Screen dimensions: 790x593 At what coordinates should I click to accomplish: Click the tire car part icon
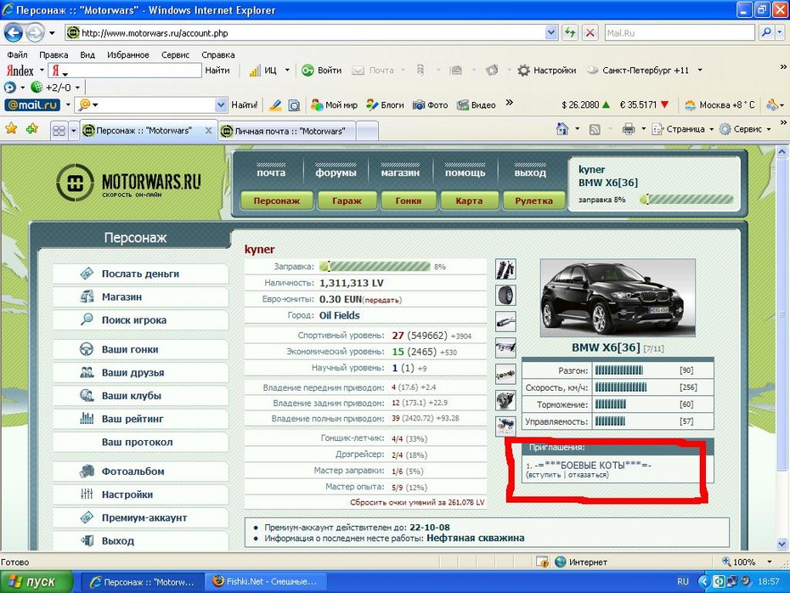[x=505, y=296]
